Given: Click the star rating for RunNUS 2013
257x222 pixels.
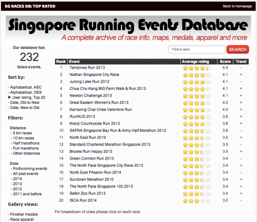Looking at the screenshot, I should pos(197,117).
